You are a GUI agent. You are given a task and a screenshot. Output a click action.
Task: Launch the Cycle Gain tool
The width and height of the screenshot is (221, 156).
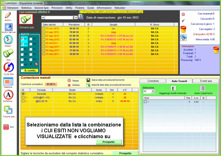pos(9,67)
